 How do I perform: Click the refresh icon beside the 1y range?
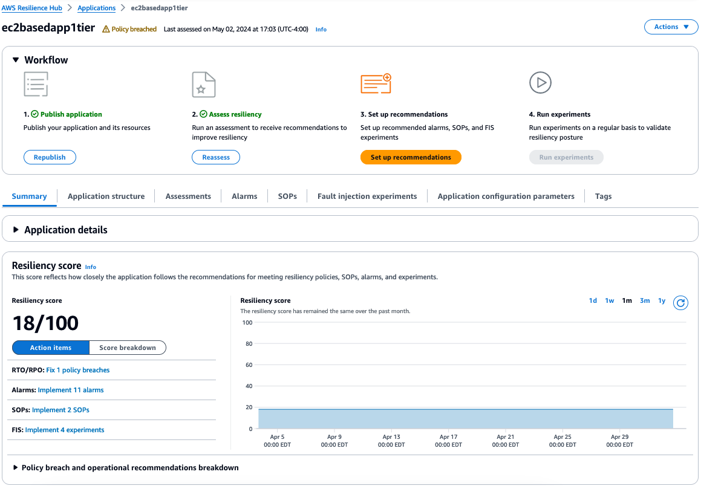680,303
